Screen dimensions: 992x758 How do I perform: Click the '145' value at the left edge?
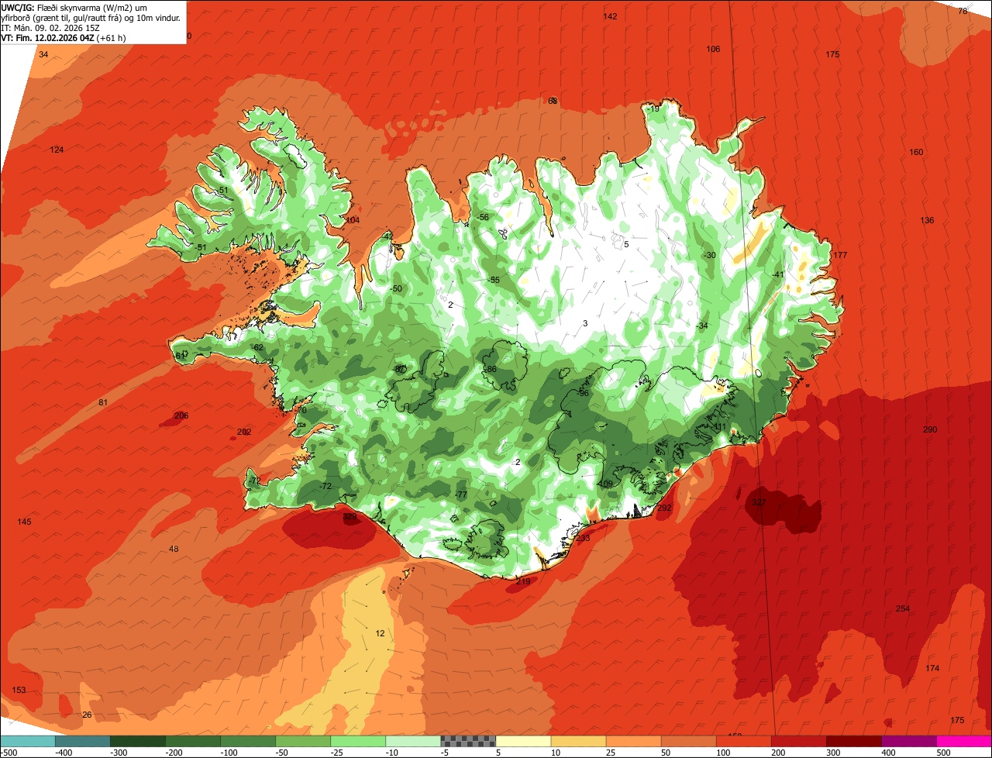(x=25, y=522)
